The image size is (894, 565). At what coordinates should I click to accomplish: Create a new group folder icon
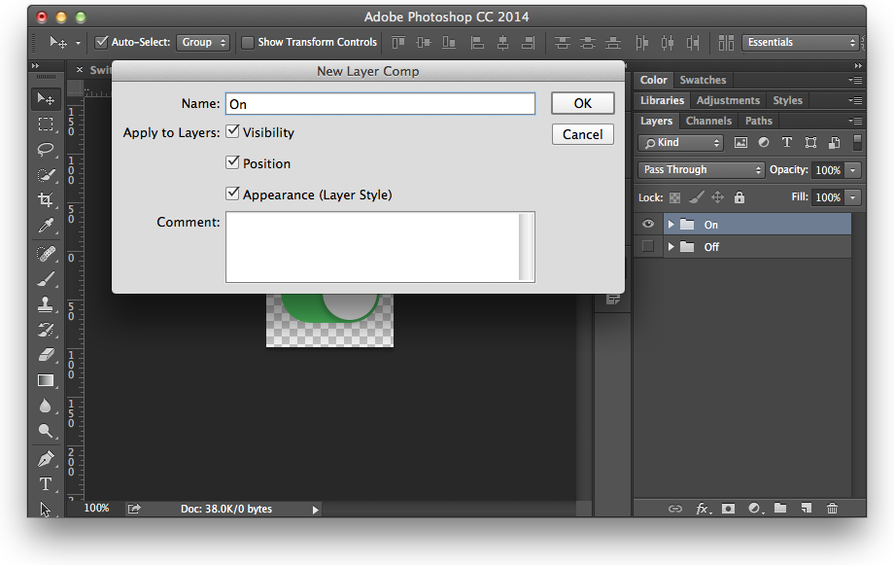780,508
